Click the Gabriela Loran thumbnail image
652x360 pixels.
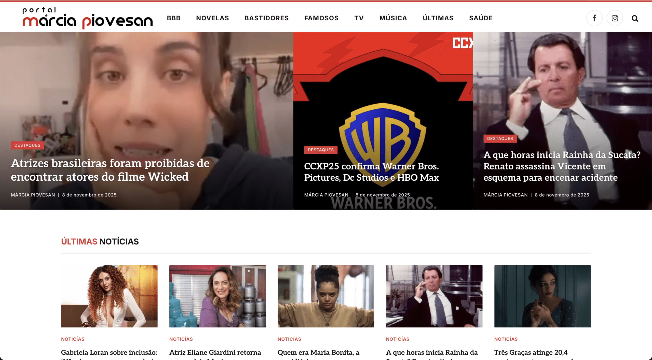pyautogui.click(x=109, y=296)
